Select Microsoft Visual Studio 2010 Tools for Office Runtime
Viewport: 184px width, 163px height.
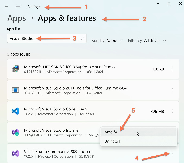pos(93,90)
